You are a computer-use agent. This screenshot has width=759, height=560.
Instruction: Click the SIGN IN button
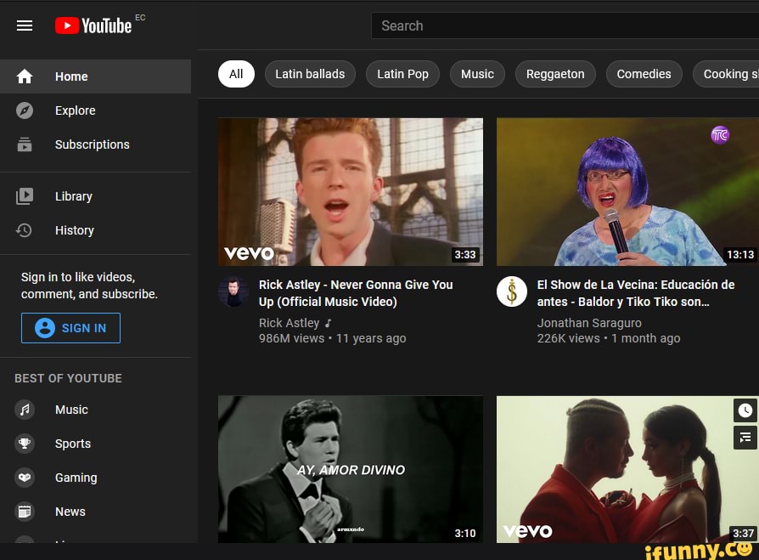(70, 328)
